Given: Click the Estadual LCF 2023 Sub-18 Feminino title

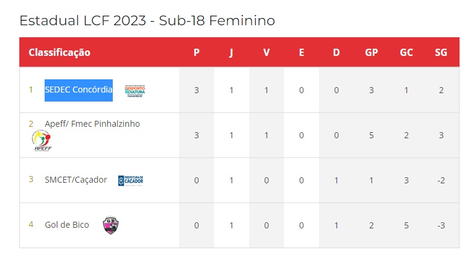Looking at the screenshot, I should (147, 20).
